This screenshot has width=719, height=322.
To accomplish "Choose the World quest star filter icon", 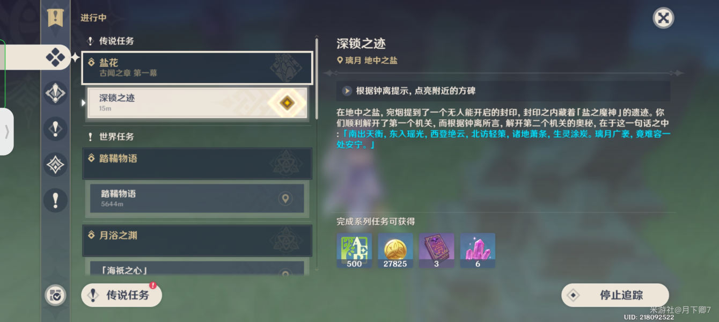I will [x=55, y=165].
